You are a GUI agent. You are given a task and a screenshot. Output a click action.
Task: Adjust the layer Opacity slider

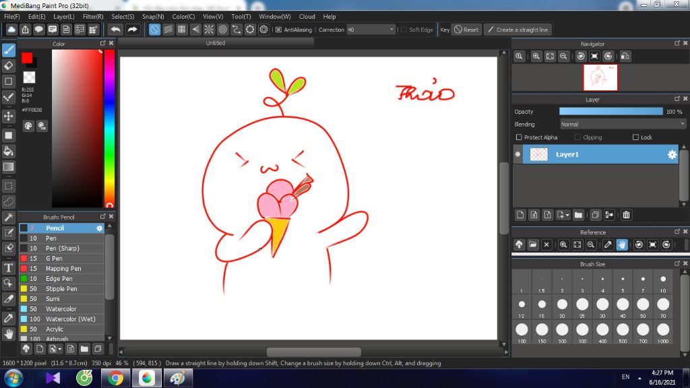coord(610,112)
